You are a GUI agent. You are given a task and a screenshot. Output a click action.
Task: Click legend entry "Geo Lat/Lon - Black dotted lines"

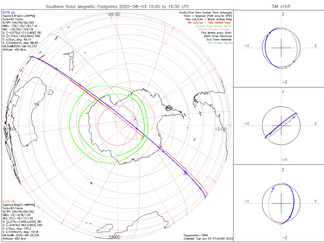pos(208,19)
